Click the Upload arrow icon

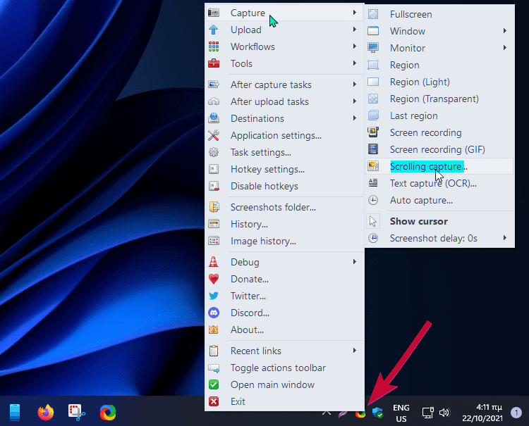(214, 30)
